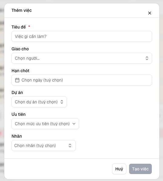Image resolution: width=163 pixels, height=181 pixels.
Task: Close the Thêm việc dialog
Action: (149, 13)
